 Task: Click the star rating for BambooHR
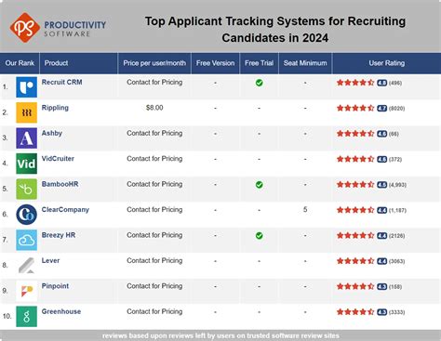coord(355,185)
